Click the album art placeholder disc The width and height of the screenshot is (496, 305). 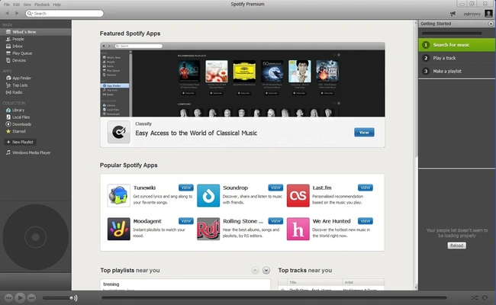(x=35, y=237)
